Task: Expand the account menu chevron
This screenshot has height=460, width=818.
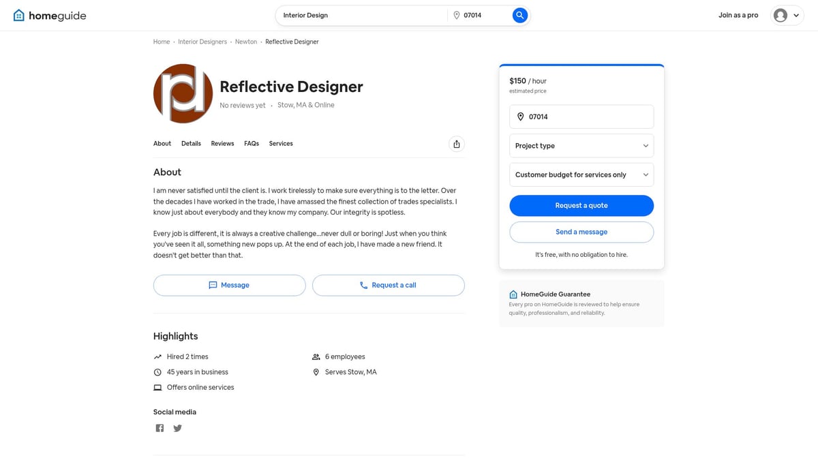Action: pos(796,15)
